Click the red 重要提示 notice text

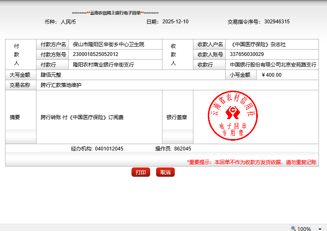tap(252, 162)
